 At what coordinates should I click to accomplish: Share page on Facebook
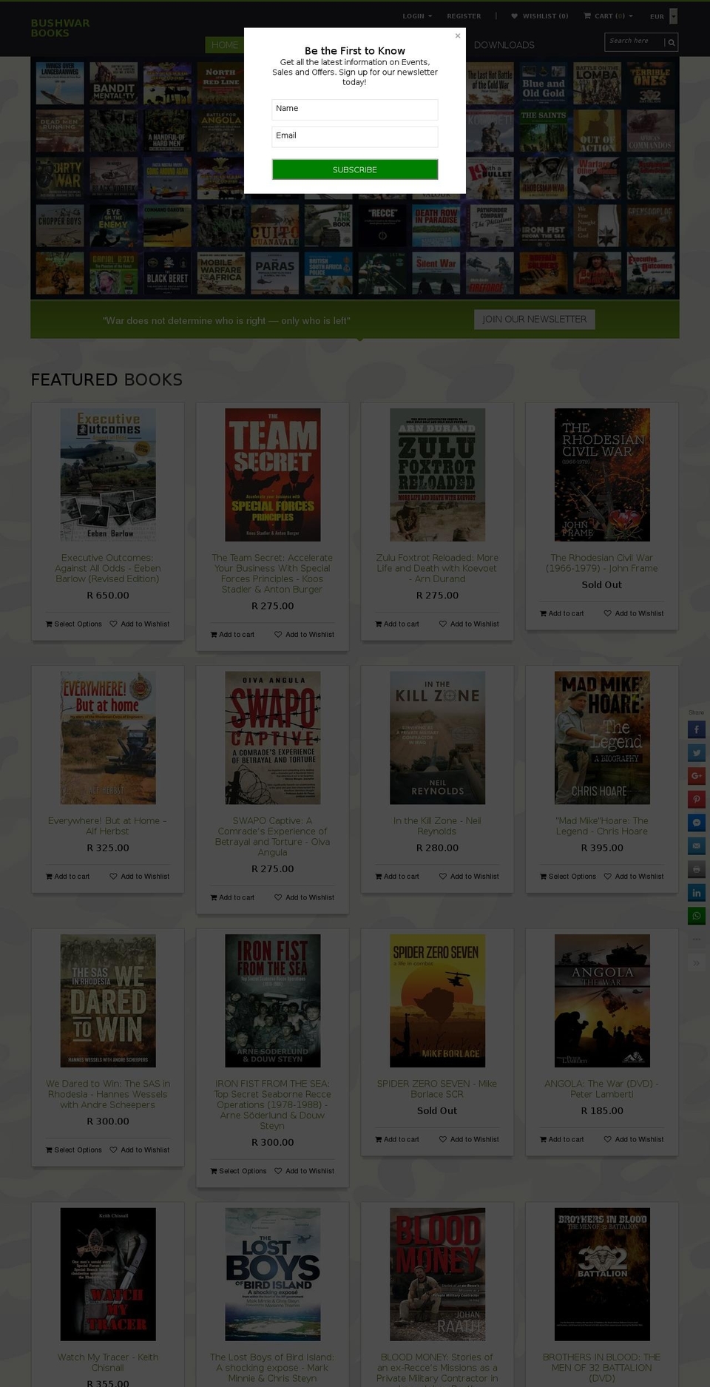pyautogui.click(x=697, y=730)
